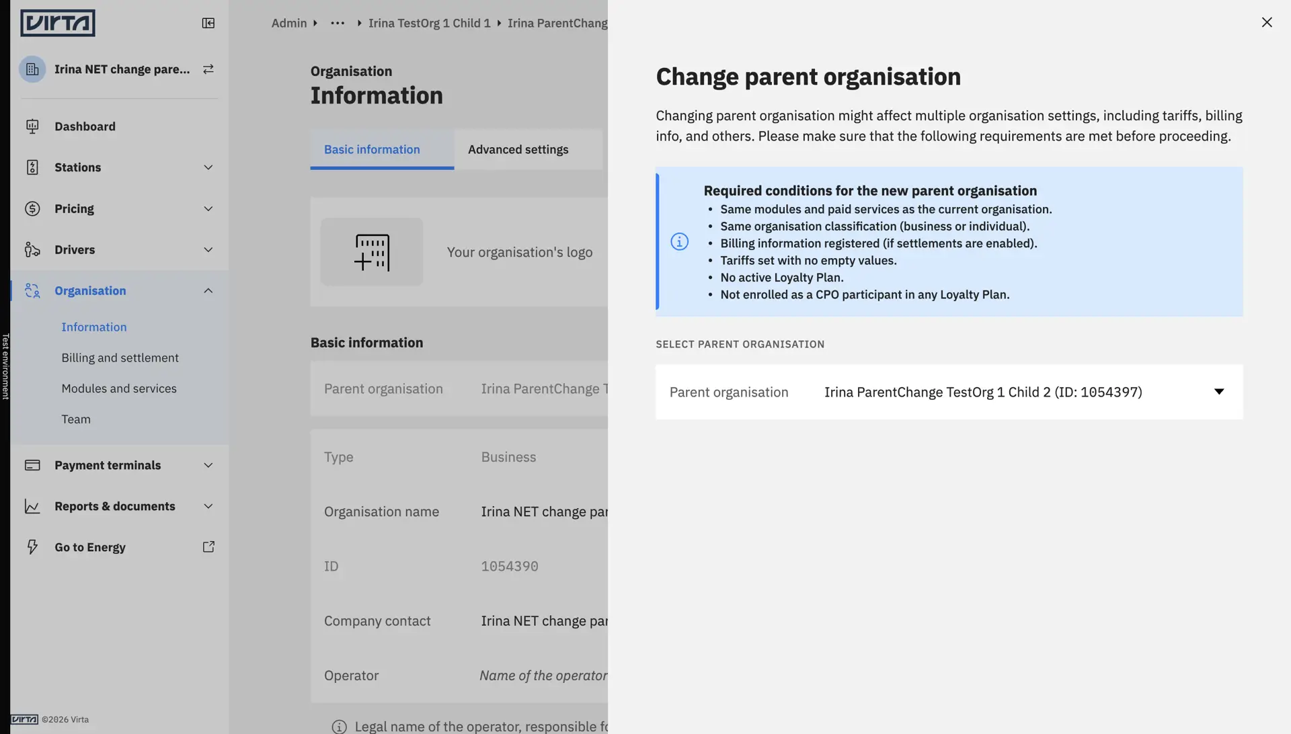The height and width of the screenshot is (734, 1291).
Task: Click the Organisation people icon
Action: tap(32, 291)
